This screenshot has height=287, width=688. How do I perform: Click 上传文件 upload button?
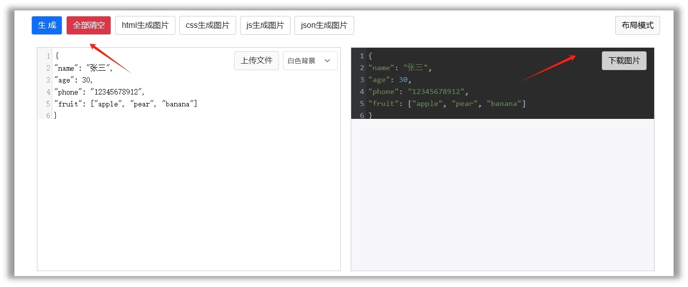[x=257, y=61]
